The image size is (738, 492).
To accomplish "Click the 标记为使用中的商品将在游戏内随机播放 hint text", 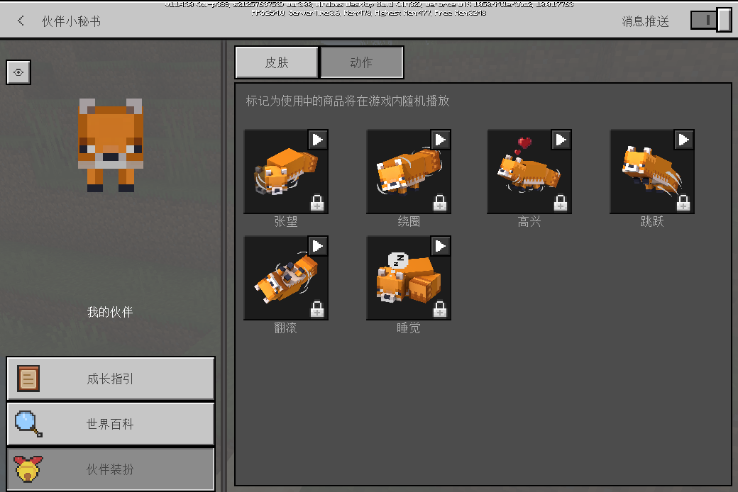I will click(347, 101).
